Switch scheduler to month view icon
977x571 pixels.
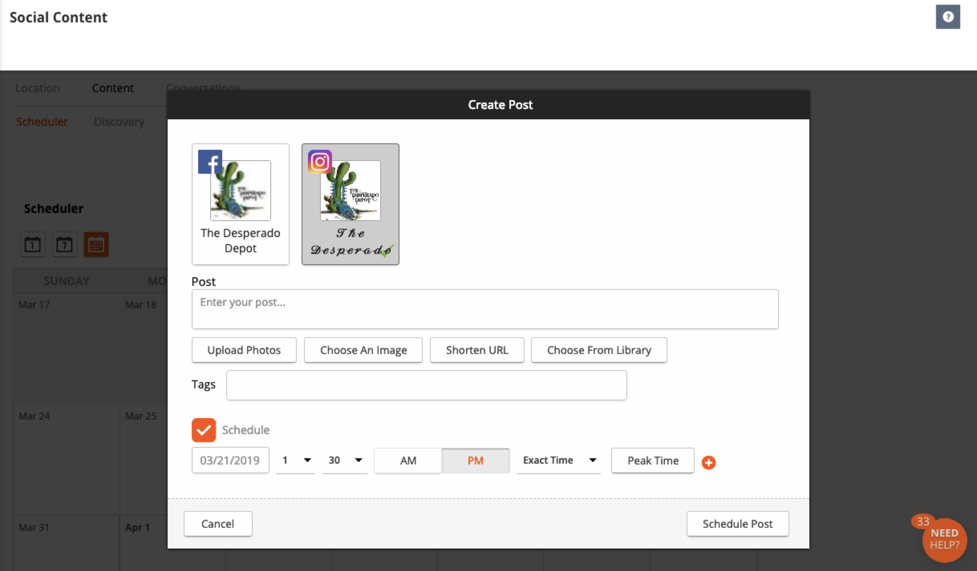pos(96,244)
